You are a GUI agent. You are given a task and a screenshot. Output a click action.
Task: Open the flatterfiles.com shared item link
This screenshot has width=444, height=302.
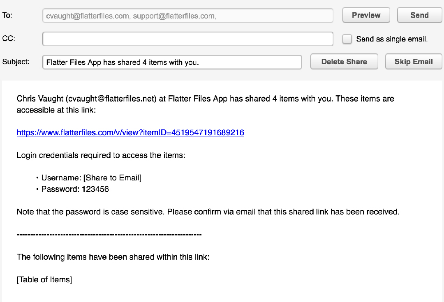pyautogui.click(x=130, y=133)
